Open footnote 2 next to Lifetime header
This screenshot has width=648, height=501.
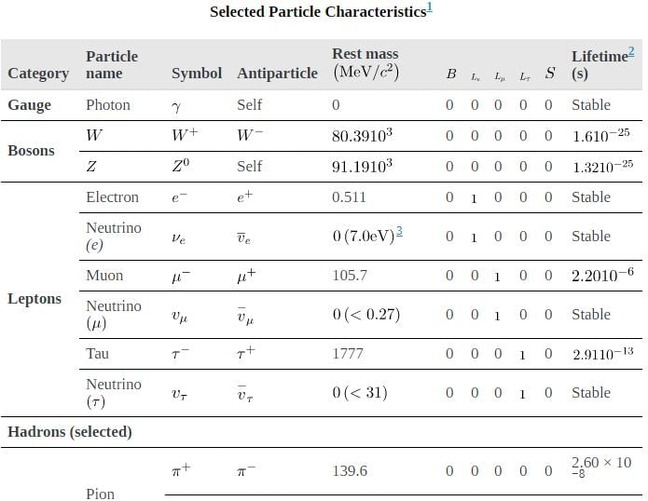click(631, 52)
